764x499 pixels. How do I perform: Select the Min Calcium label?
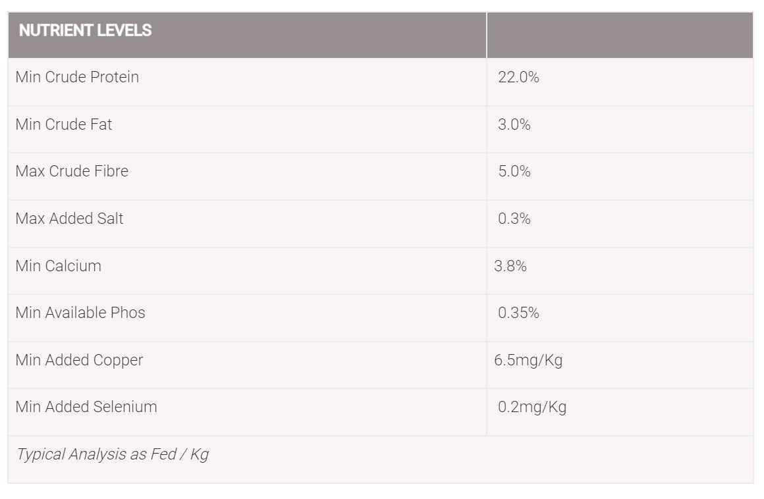(59, 266)
